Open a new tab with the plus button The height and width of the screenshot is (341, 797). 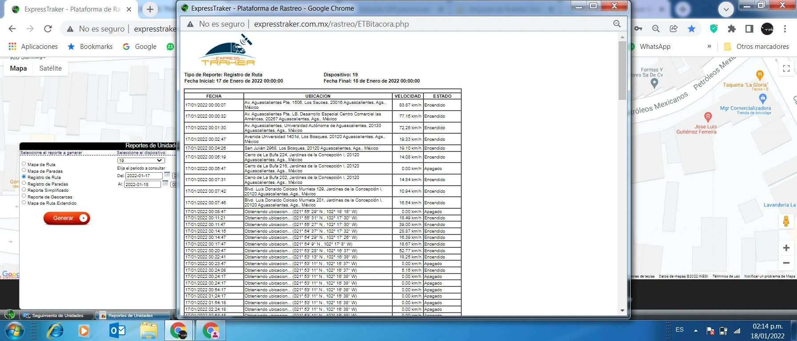pyautogui.click(x=150, y=9)
